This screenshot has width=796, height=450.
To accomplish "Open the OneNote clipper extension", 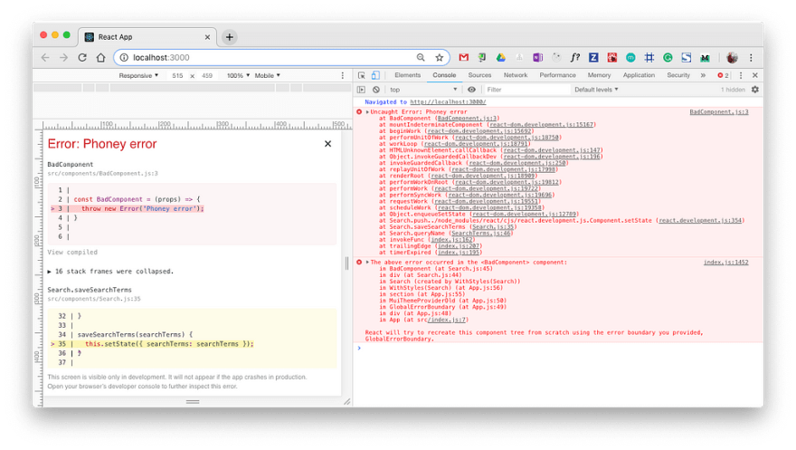I will [537, 57].
